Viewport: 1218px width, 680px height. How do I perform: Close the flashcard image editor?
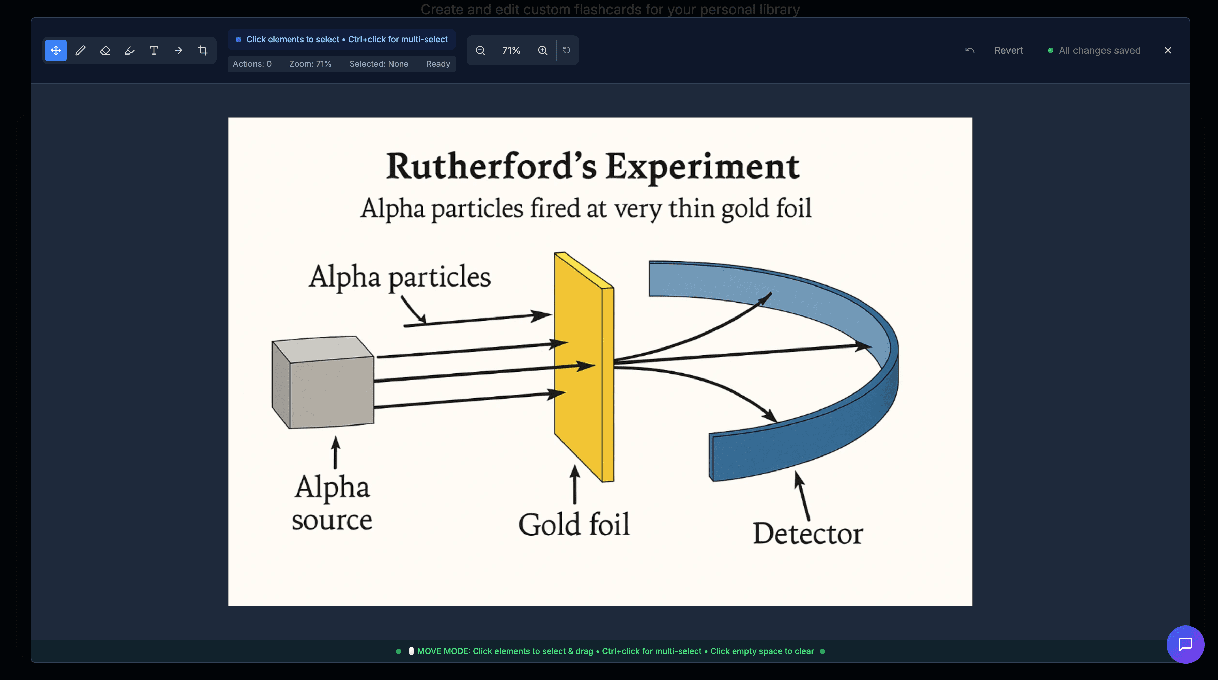tap(1168, 50)
